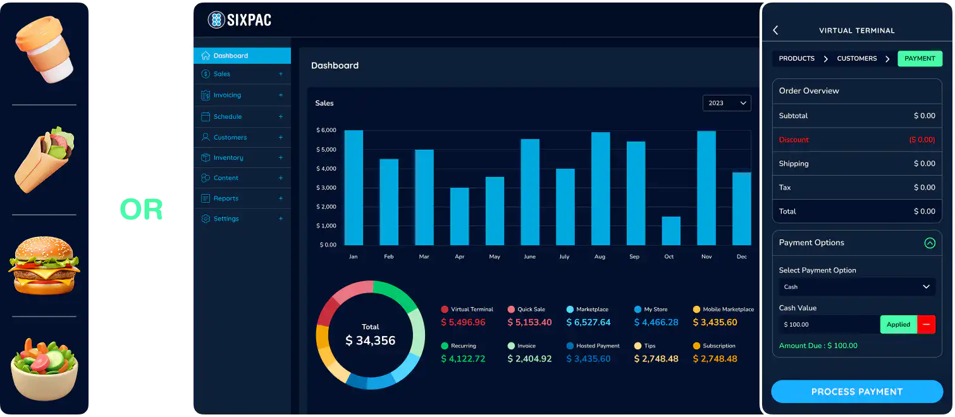Open the Select Payment Option Cash dropdown
This screenshot has height=417, width=955.
click(x=856, y=287)
